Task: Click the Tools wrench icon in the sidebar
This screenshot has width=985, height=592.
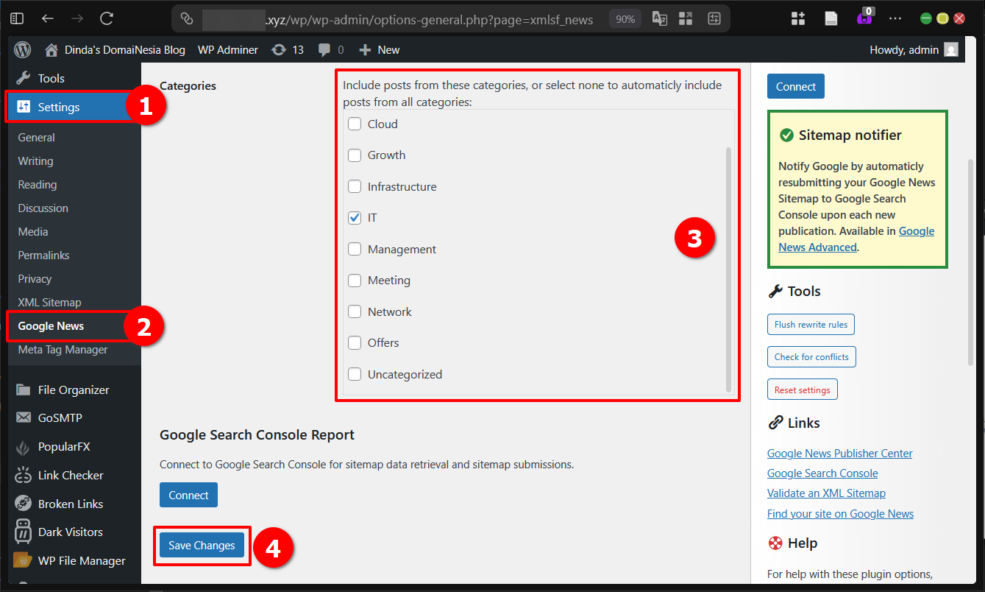Action: (20, 77)
